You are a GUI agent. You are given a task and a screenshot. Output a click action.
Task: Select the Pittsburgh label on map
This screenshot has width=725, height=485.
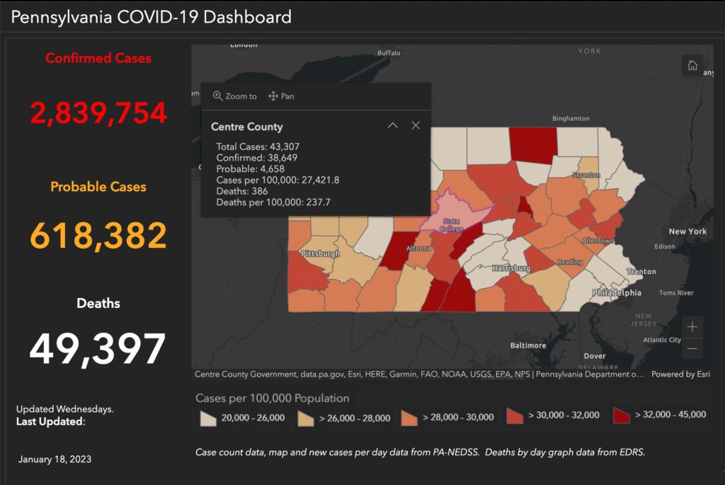point(321,253)
